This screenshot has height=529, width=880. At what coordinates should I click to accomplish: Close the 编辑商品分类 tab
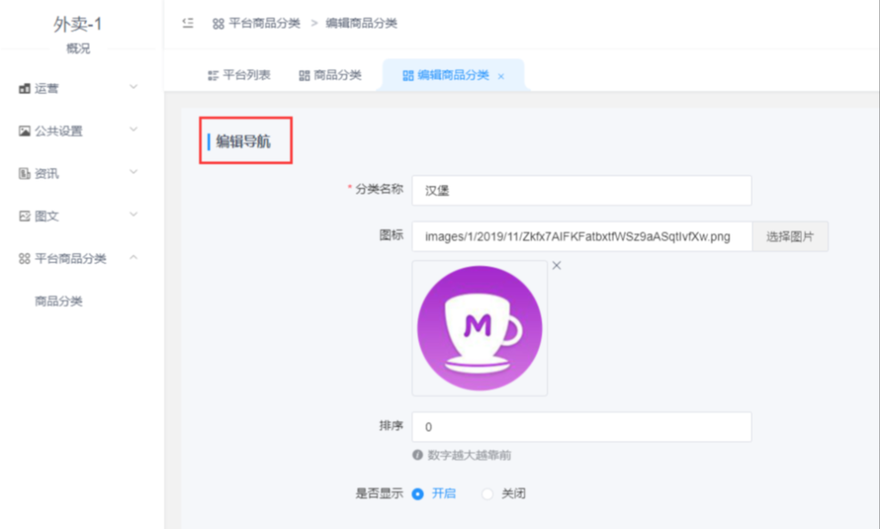[x=501, y=76]
